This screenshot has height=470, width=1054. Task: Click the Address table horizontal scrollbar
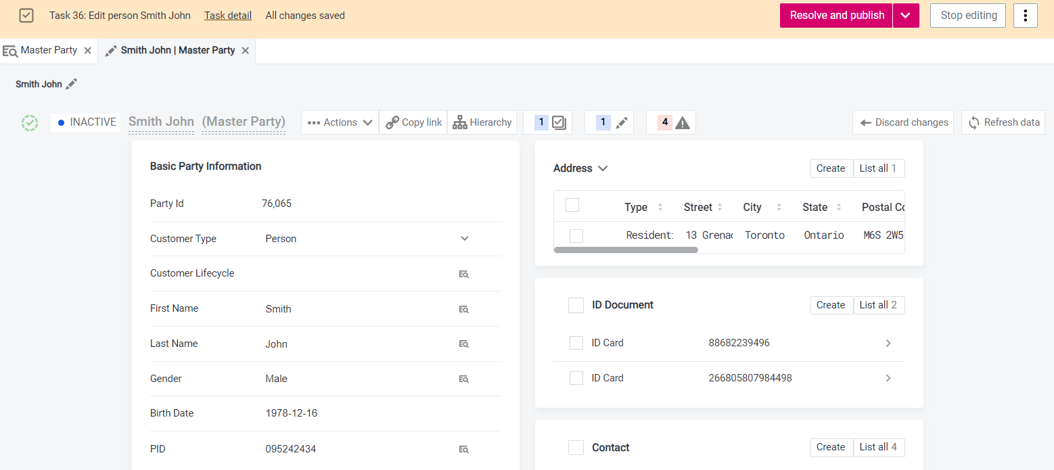[x=626, y=250]
